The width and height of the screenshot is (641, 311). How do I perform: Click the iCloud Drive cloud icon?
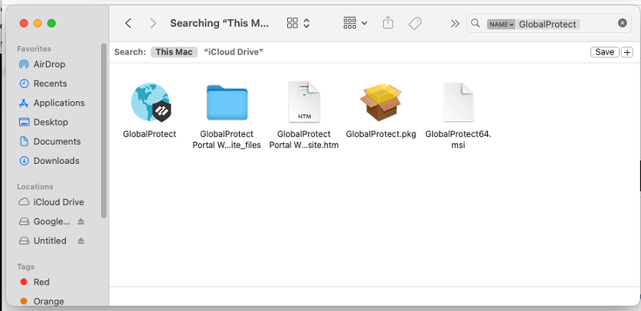click(x=24, y=202)
